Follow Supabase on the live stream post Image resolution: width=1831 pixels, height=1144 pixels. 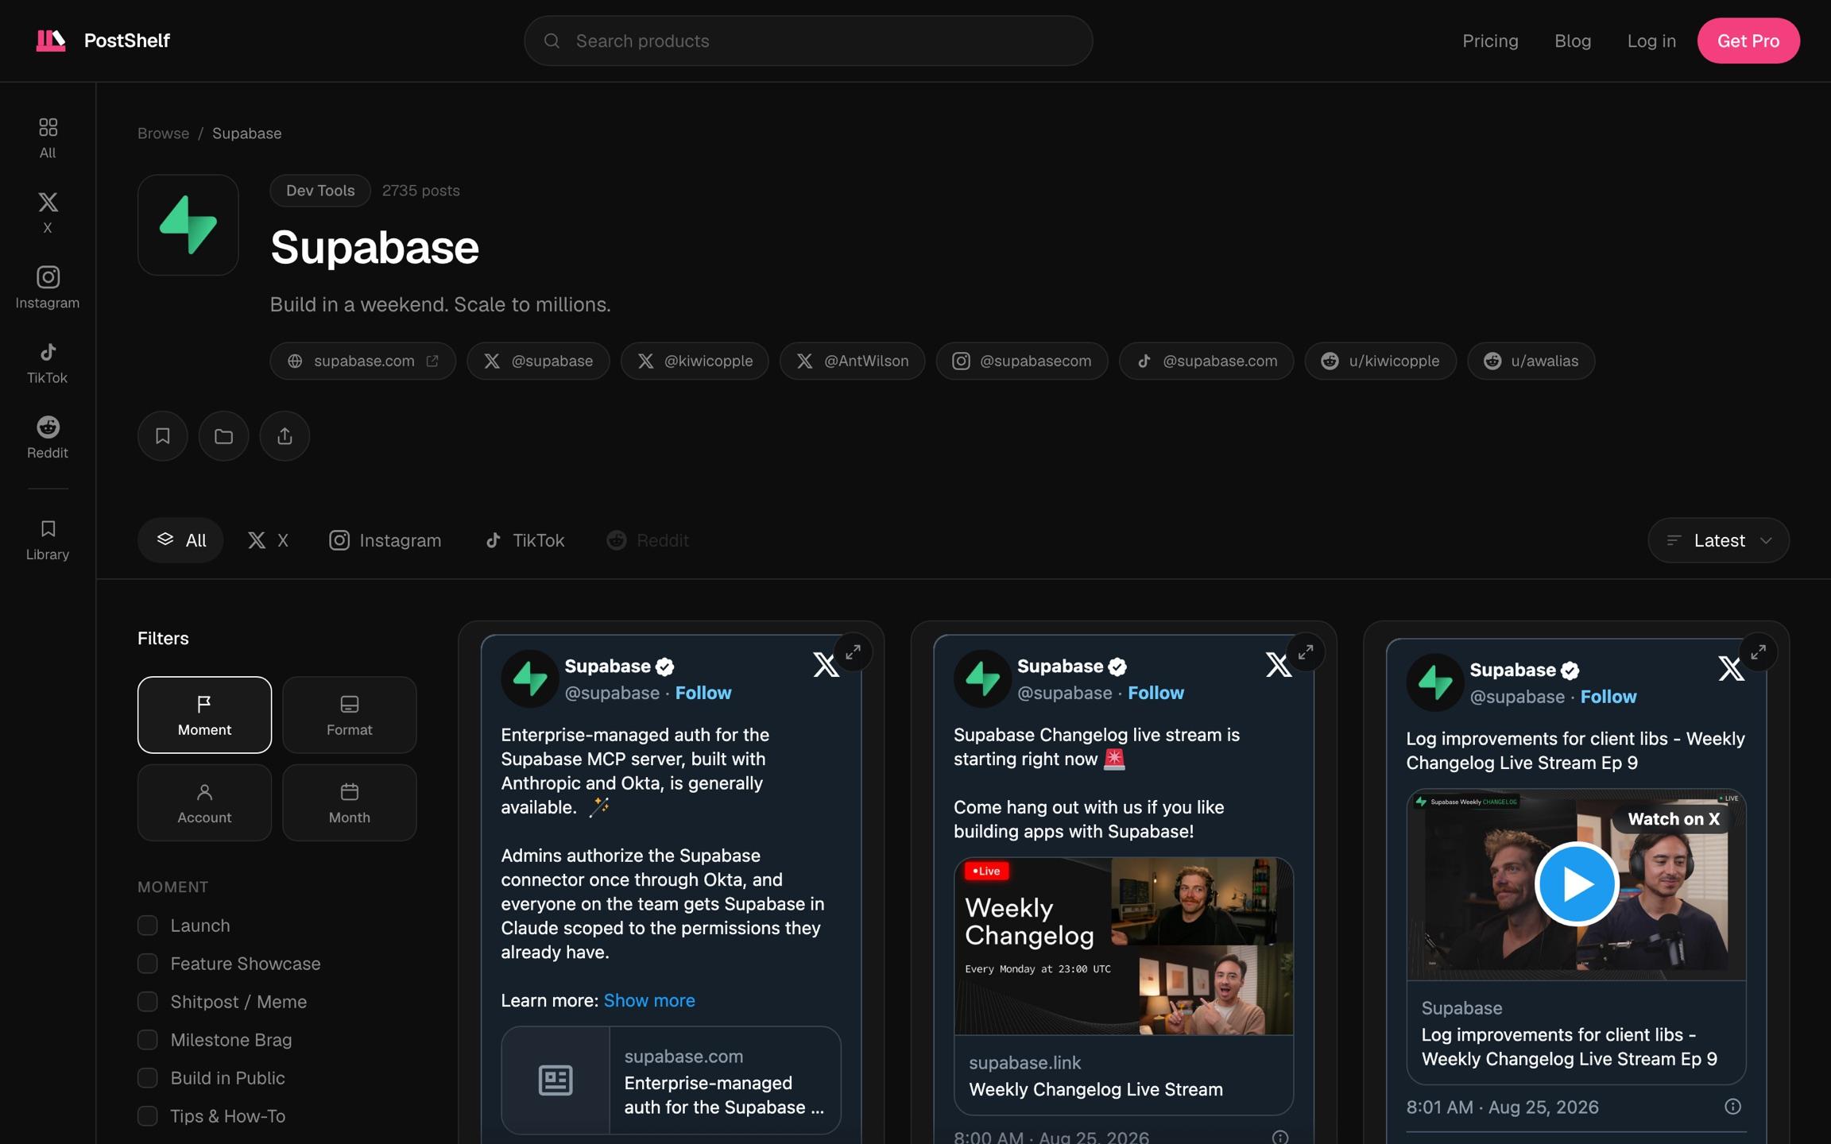click(x=1156, y=693)
